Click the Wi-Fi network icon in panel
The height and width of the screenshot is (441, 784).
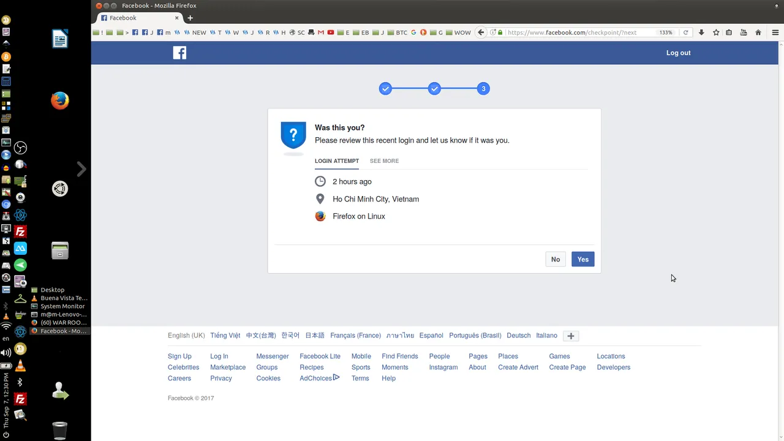tap(6, 327)
